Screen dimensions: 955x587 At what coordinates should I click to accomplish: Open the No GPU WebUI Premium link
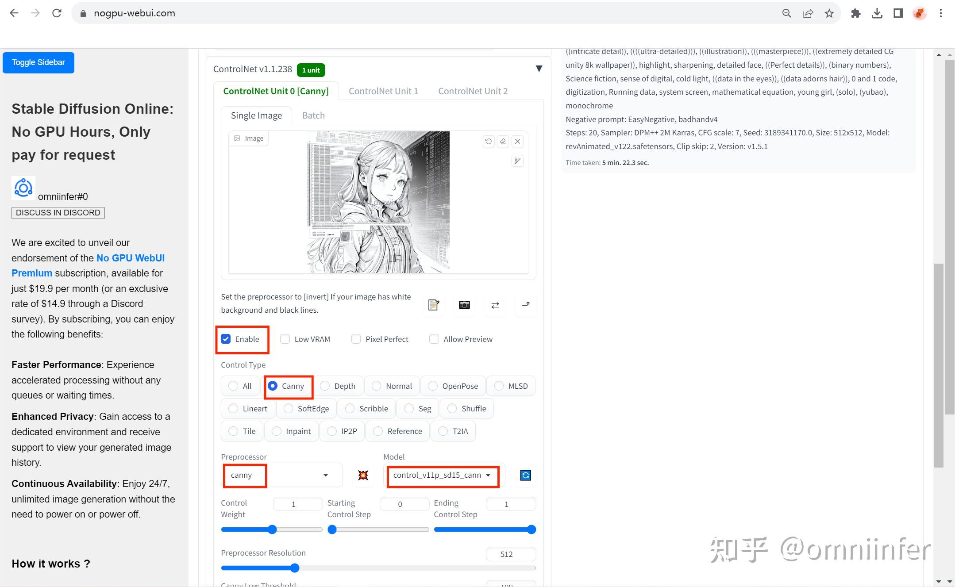point(88,265)
